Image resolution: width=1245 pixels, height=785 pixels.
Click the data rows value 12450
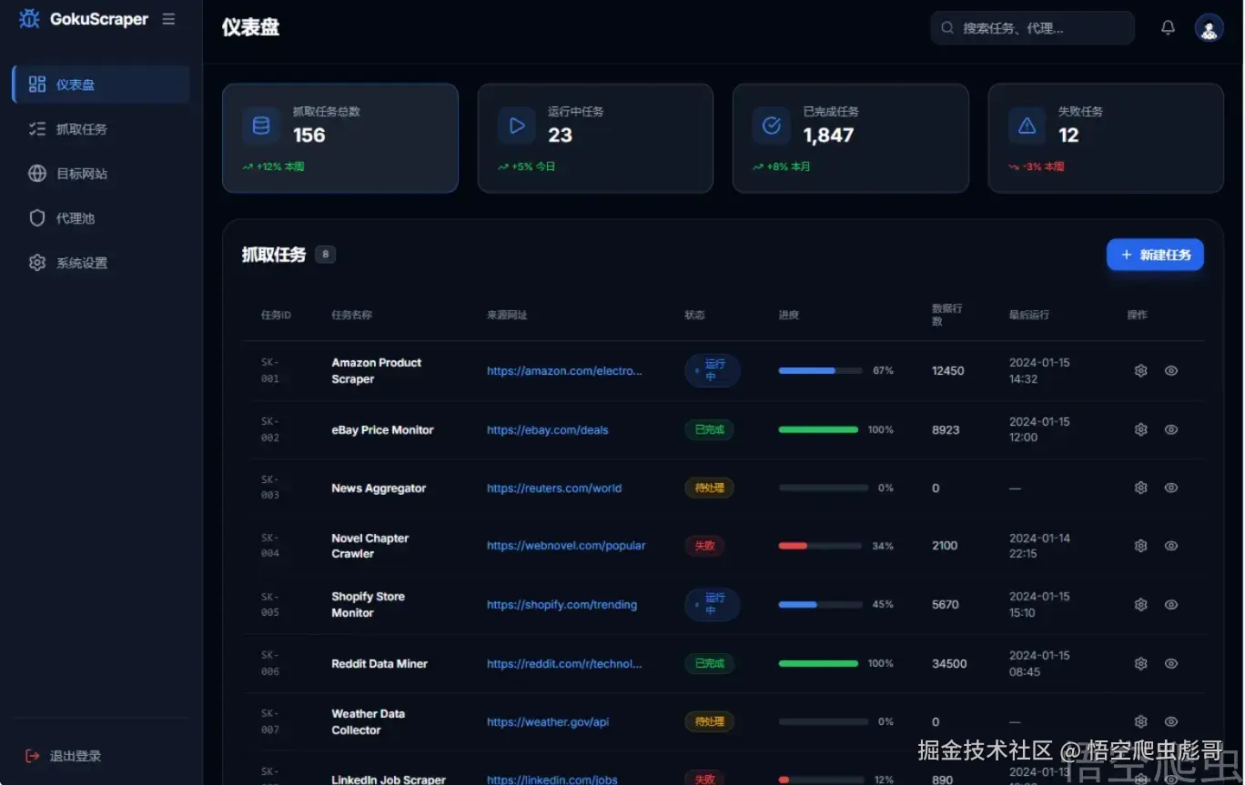(948, 371)
